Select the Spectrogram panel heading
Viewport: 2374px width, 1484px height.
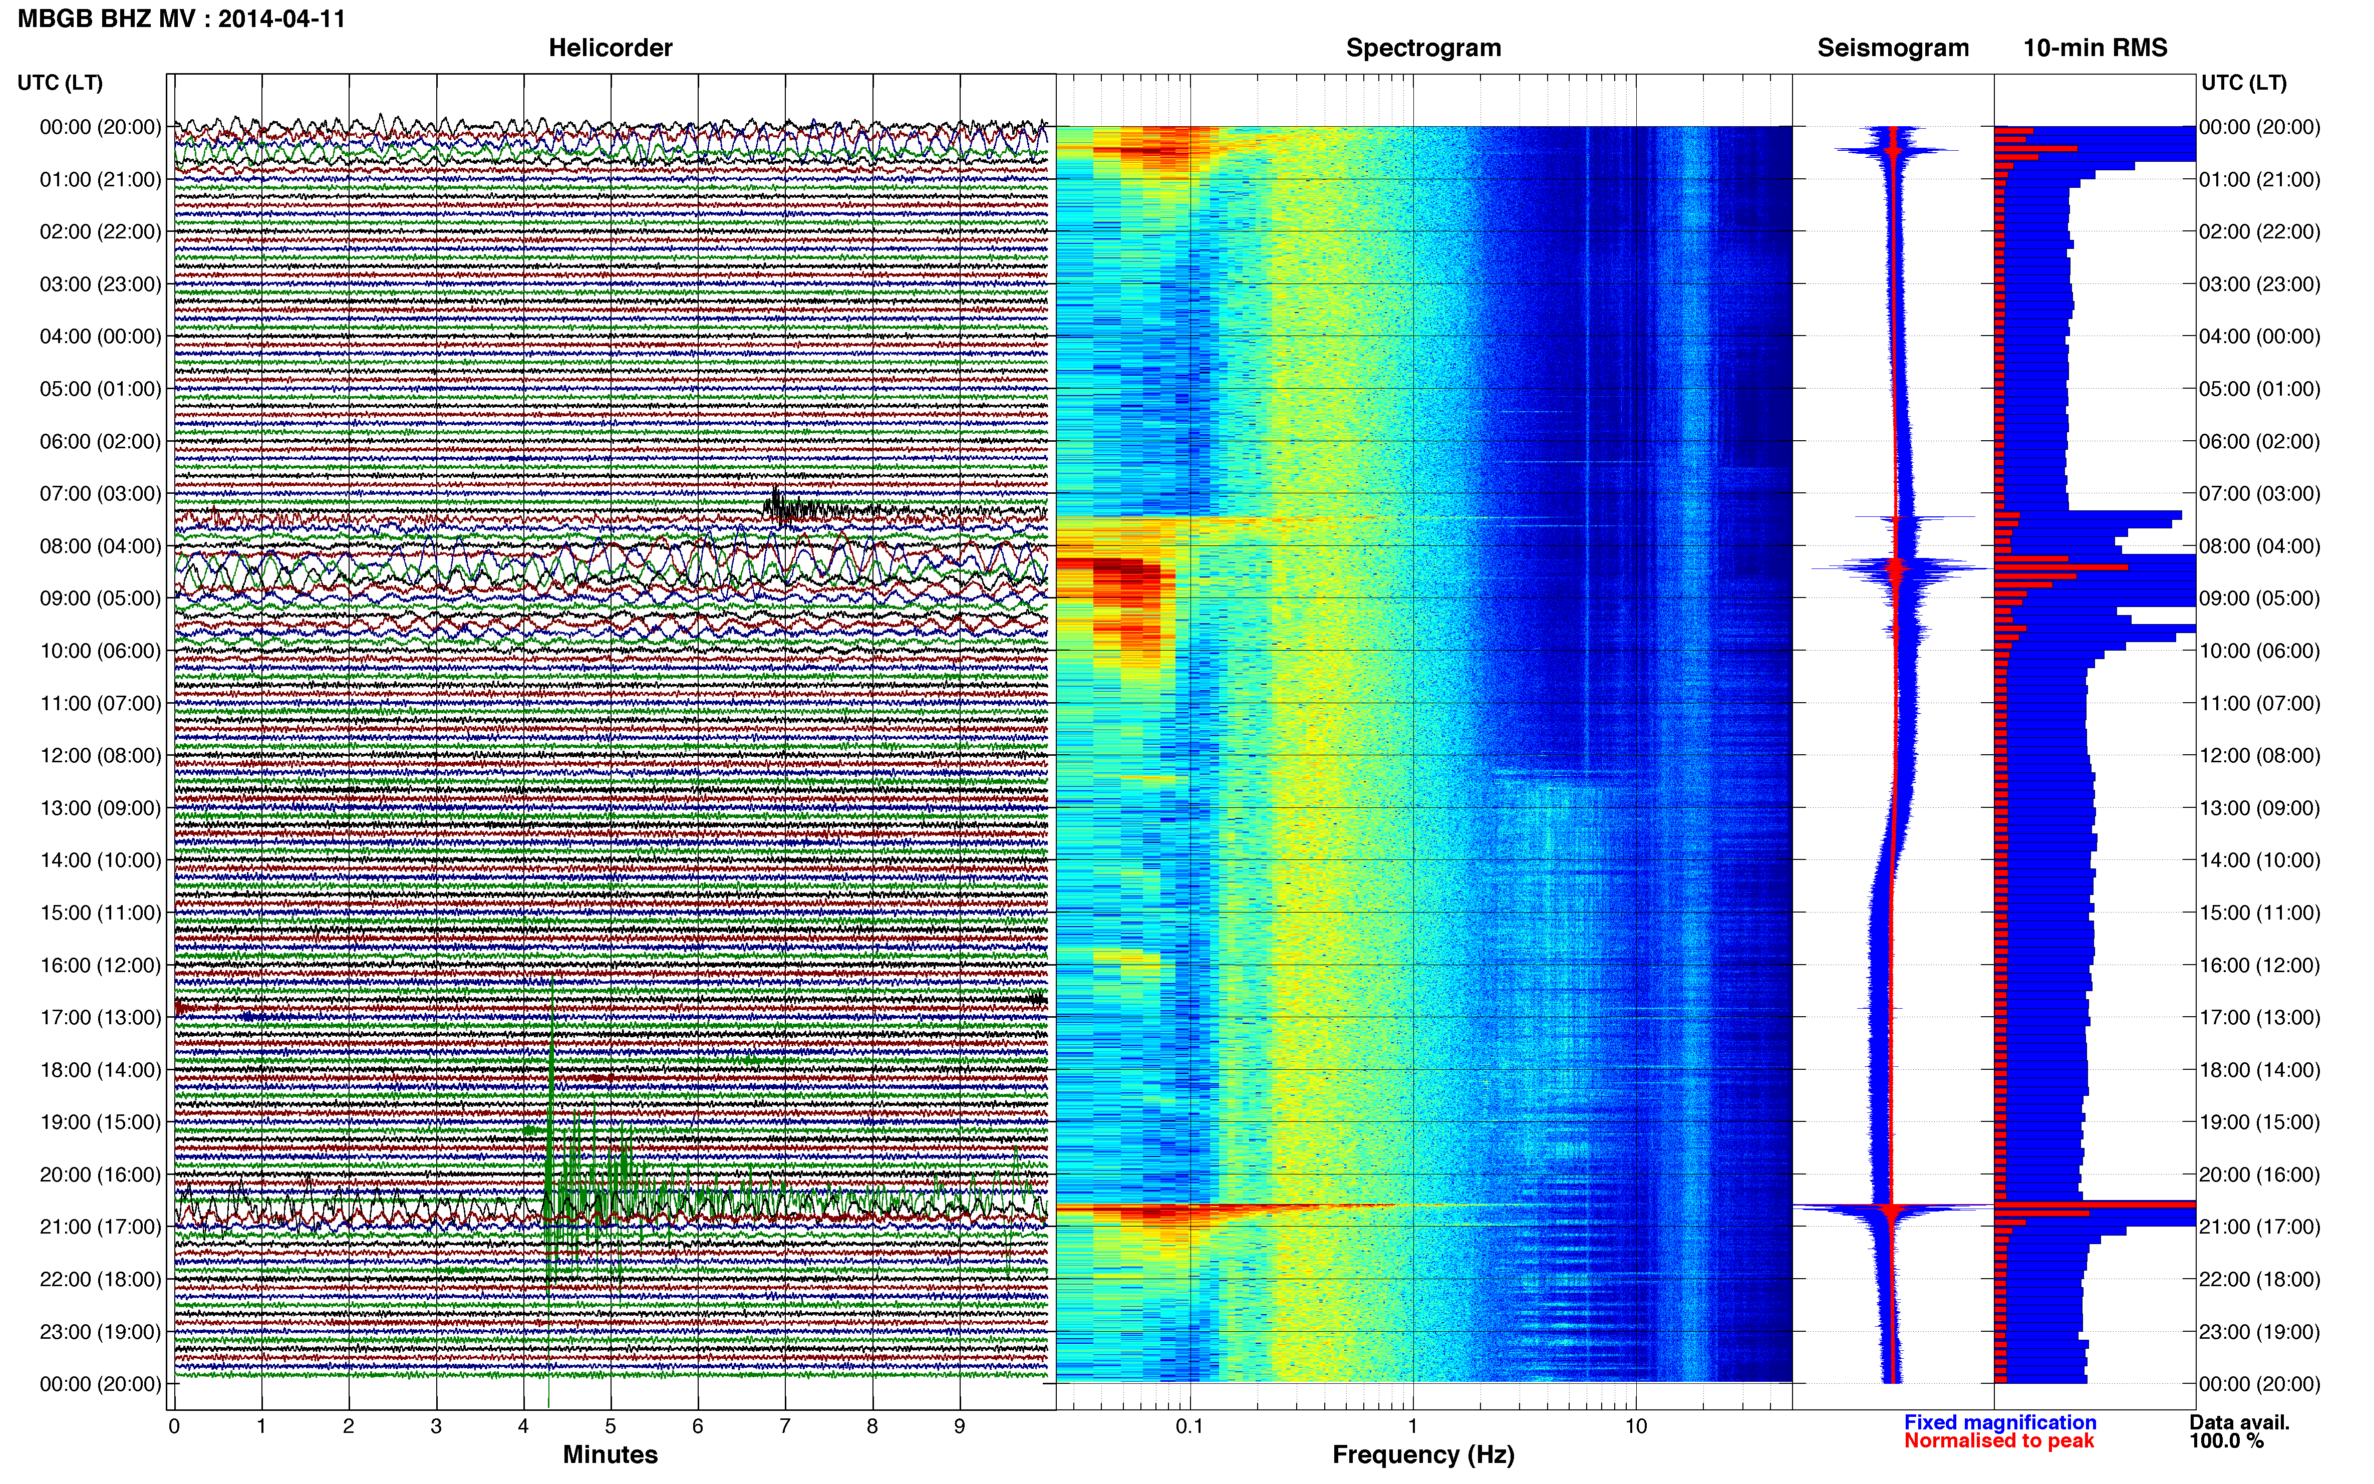pos(1423,48)
